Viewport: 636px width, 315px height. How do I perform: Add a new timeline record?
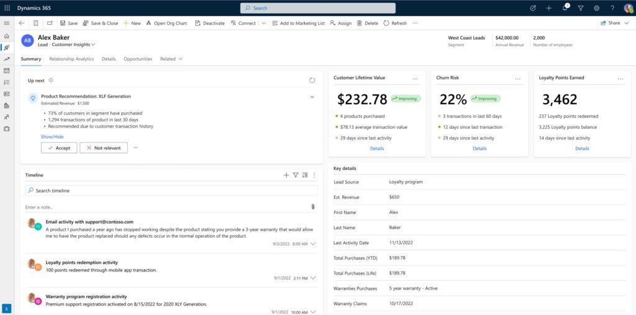(x=286, y=175)
